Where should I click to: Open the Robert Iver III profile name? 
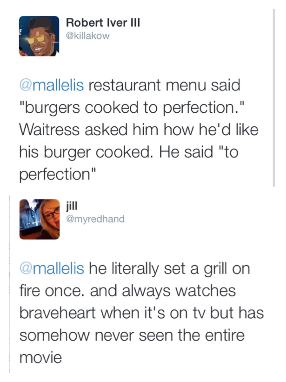pos(103,23)
